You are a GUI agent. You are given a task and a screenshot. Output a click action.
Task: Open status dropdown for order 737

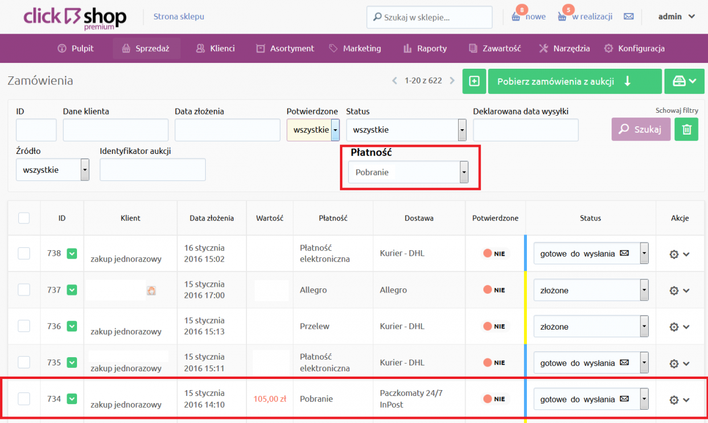pyautogui.click(x=590, y=290)
